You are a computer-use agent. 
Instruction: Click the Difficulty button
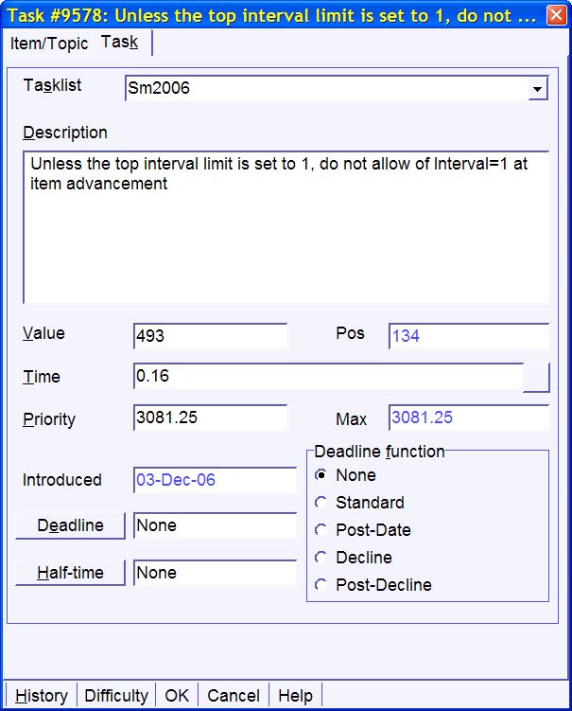click(116, 696)
